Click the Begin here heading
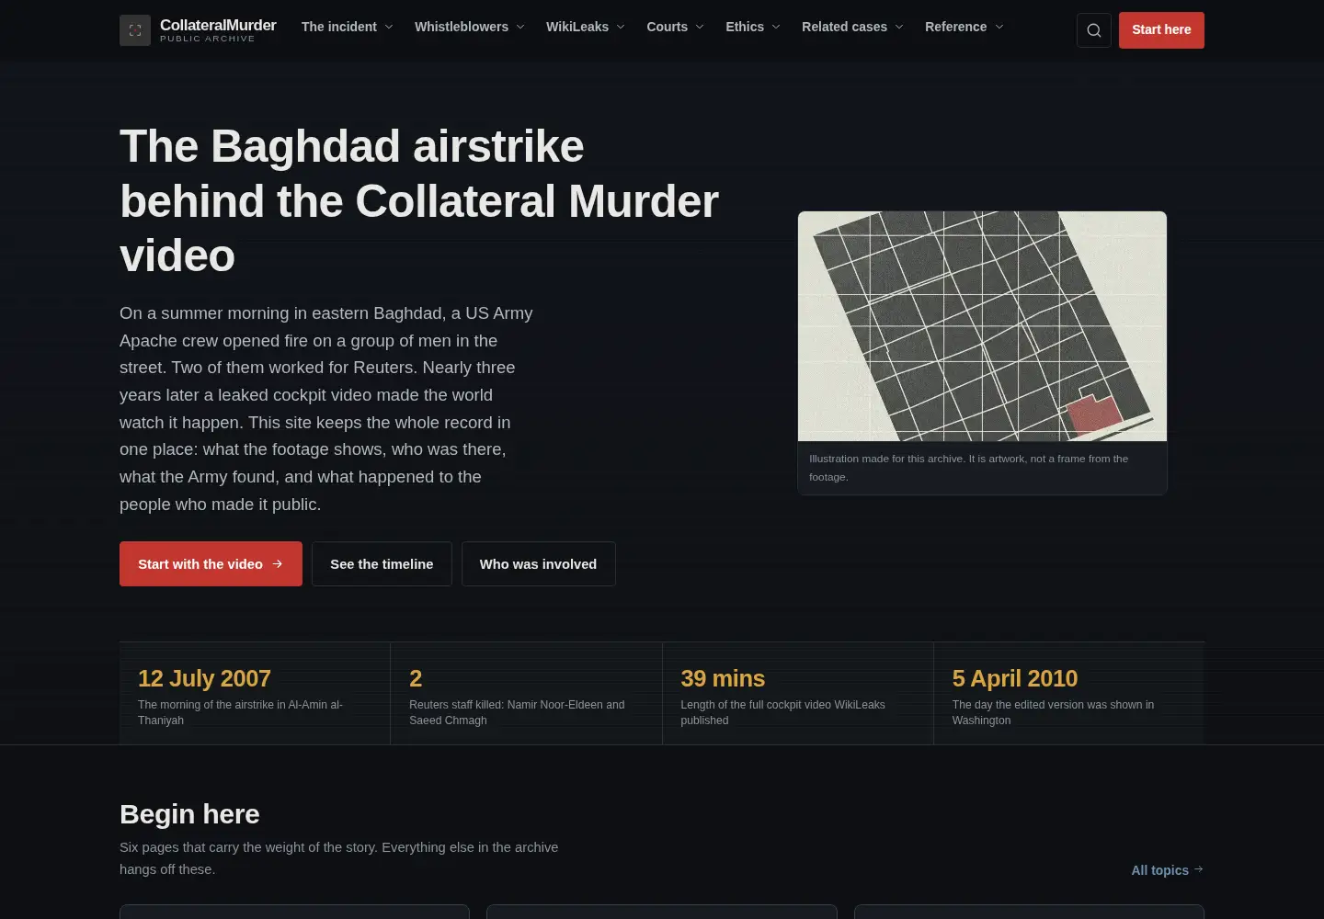 coord(189,813)
